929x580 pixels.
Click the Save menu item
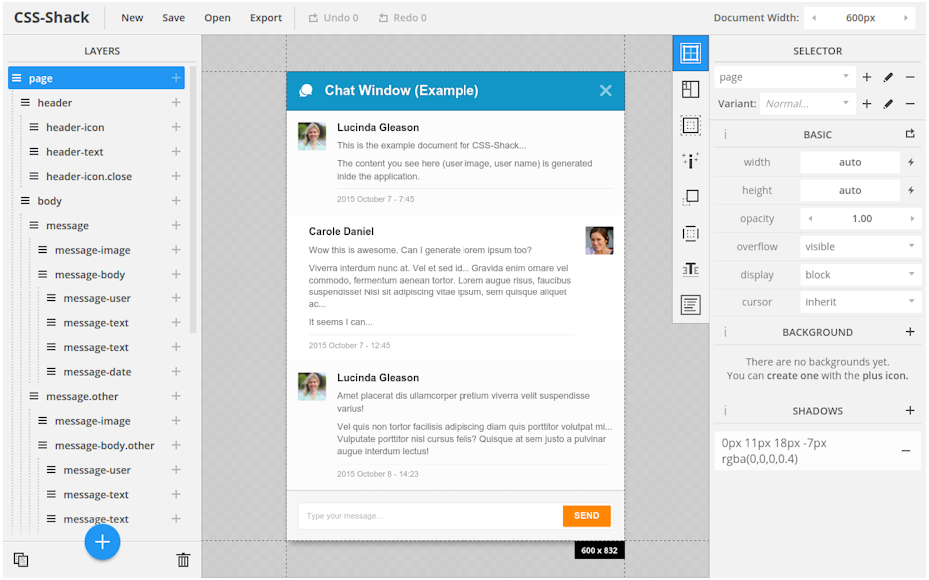click(x=174, y=18)
